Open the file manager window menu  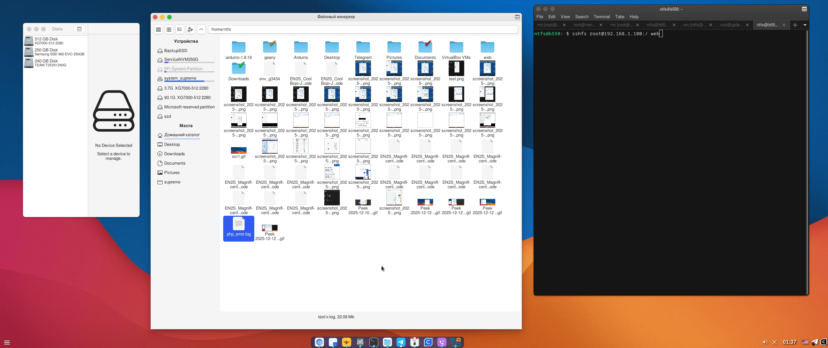point(517,17)
